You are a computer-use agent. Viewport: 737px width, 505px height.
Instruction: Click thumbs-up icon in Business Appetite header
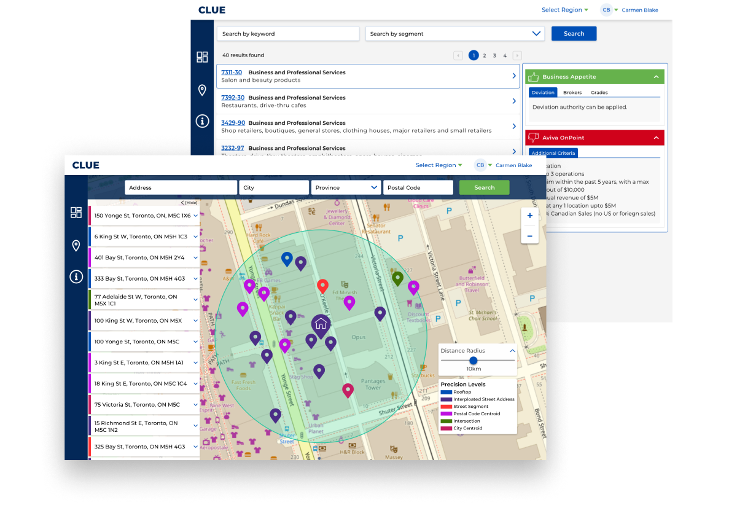(532, 77)
